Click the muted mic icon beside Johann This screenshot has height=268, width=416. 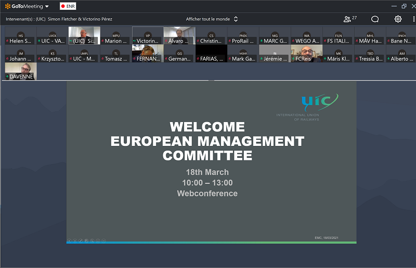(7, 59)
